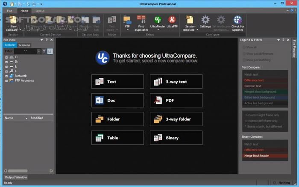Open the Legend & Filters panel menu arrow
The image size is (299, 187).
coord(278,40)
